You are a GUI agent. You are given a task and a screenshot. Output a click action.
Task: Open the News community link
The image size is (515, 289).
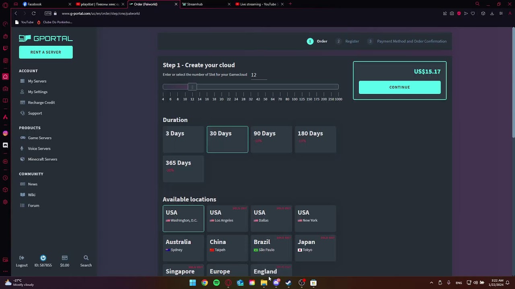pos(33,184)
